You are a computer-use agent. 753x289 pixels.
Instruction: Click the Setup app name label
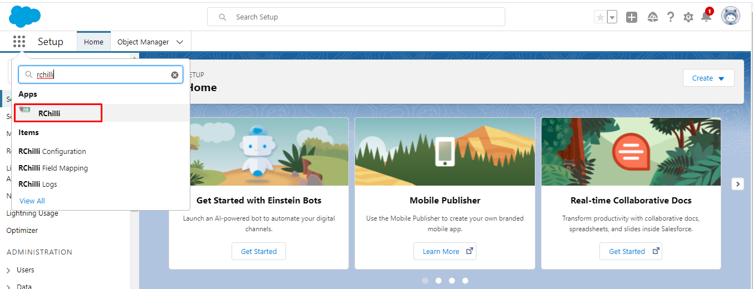click(x=51, y=42)
